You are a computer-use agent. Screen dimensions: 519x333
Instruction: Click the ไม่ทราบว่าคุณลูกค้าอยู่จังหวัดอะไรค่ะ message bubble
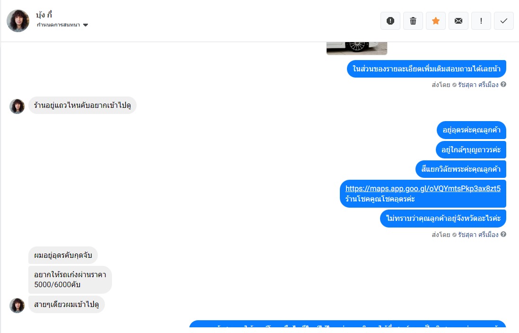443,219
